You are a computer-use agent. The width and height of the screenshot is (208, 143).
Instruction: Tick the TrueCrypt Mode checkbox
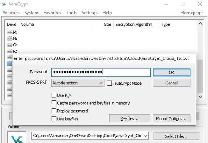point(109,83)
